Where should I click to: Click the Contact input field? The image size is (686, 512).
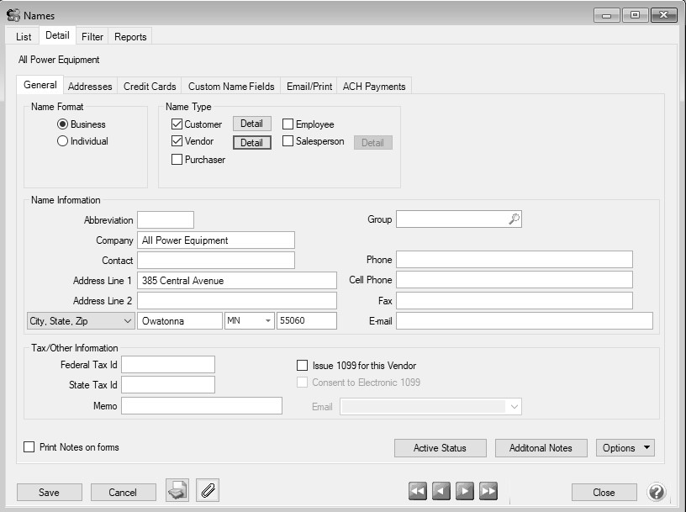tap(216, 260)
